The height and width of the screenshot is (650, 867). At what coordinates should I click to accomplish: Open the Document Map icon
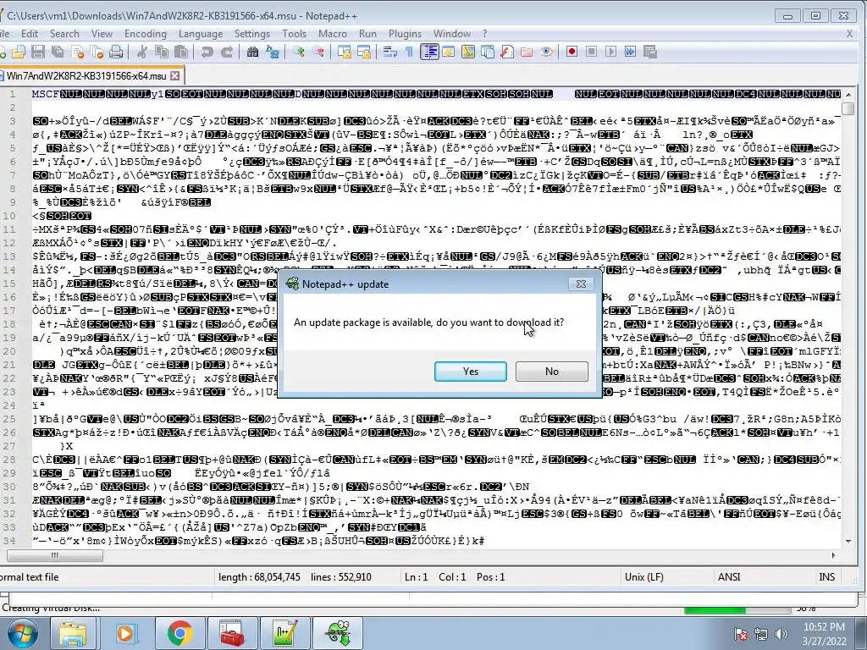(x=468, y=52)
